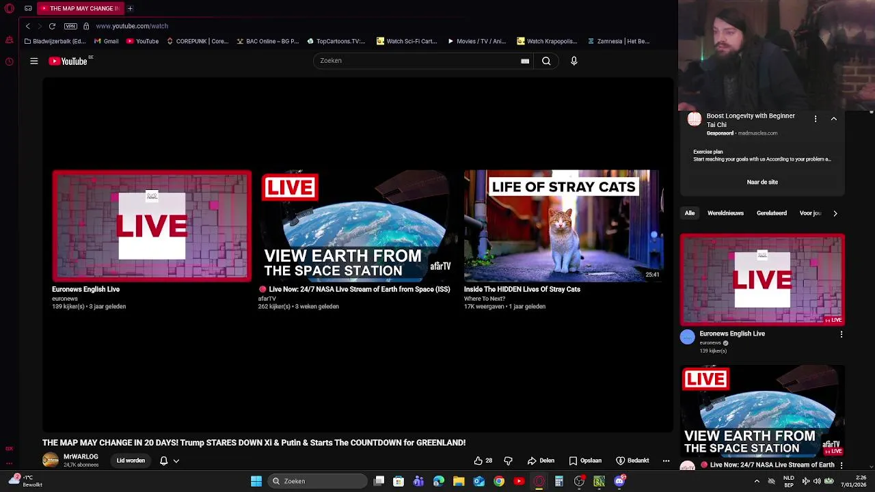The height and width of the screenshot is (492, 875).
Task: Start voice search with the microphone
Action: click(x=574, y=61)
